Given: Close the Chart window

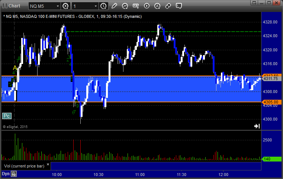Looking at the screenshot, I should 277,3.
